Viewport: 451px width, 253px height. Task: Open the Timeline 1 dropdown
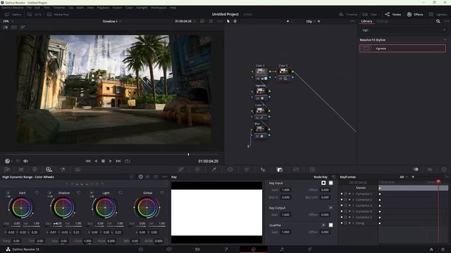pyautogui.click(x=112, y=21)
